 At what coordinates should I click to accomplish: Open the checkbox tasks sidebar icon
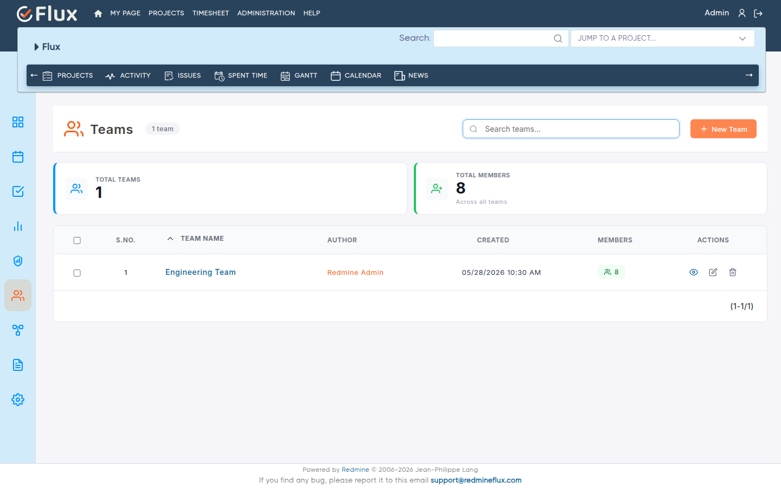[x=18, y=191]
